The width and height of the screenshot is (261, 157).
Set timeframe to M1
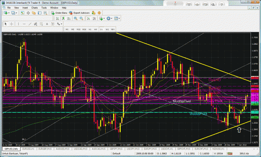[x=67, y=29]
